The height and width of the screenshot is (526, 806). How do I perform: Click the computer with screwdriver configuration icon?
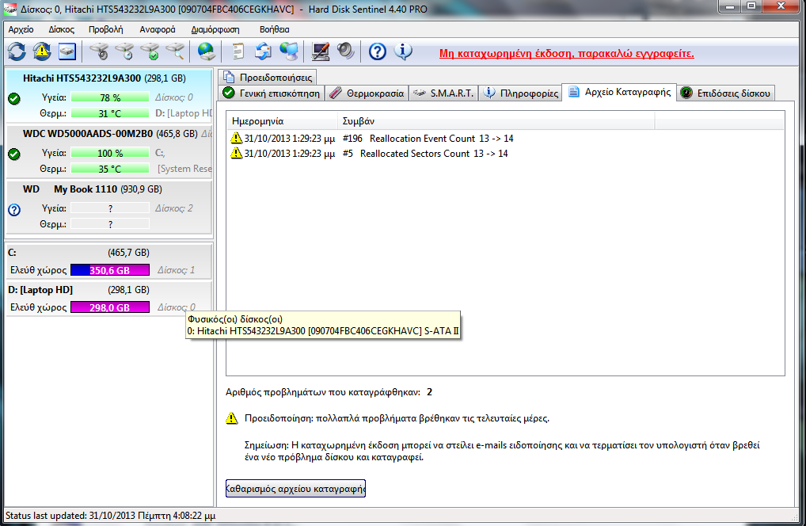click(x=320, y=51)
